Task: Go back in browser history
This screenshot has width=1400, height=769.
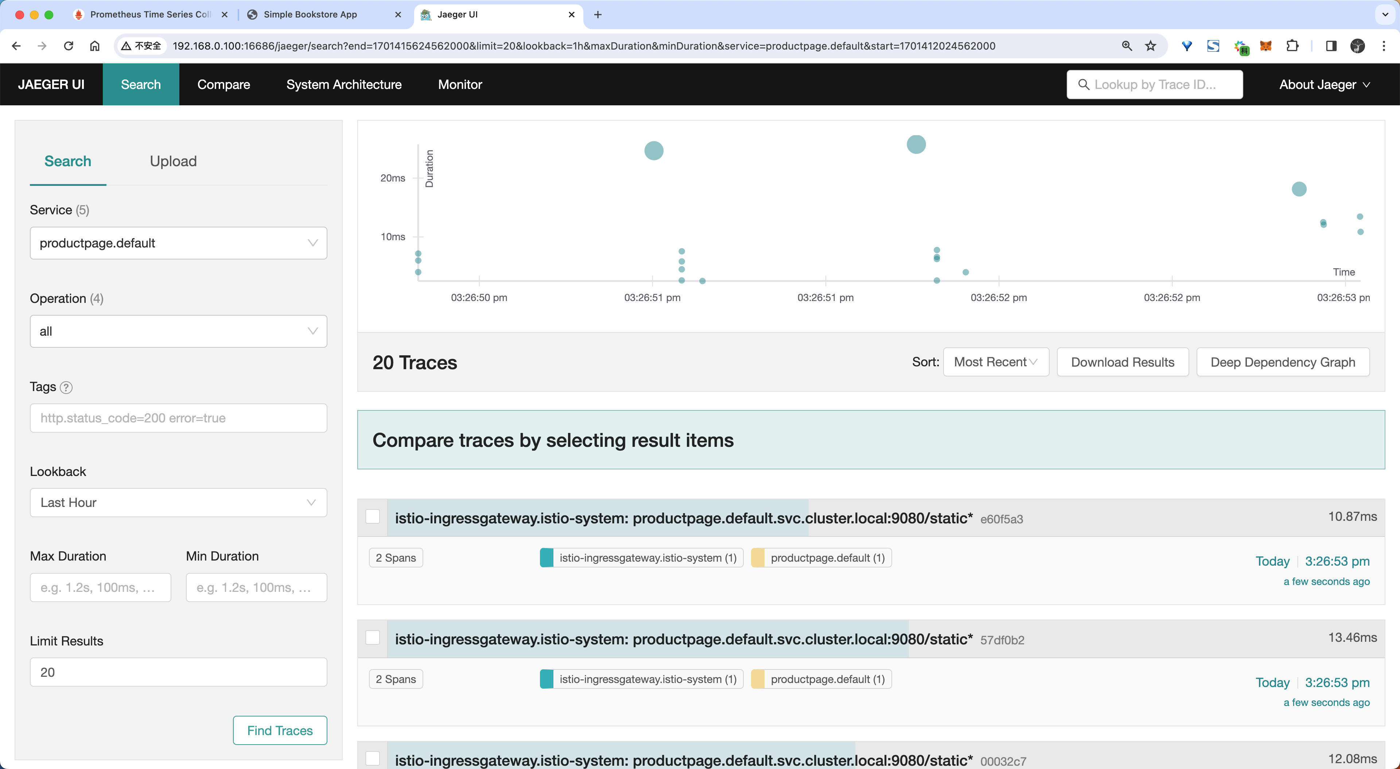Action: coord(16,46)
